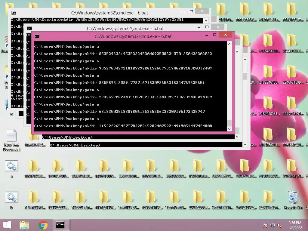Select the folder starting with 1308724348

point(82,169)
